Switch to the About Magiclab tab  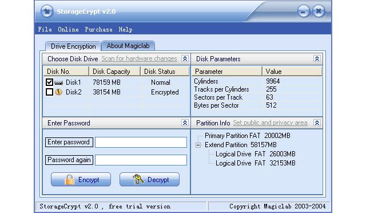[128, 46]
